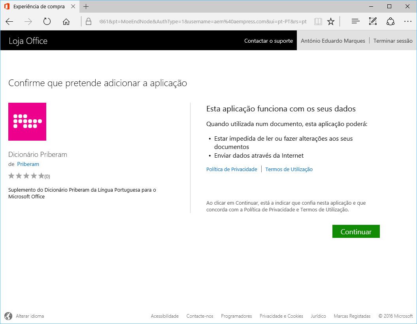Open the Política de Privacidade link
Image resolution: width=417 pixels, height=324 pixels.
tap(232, 170)
